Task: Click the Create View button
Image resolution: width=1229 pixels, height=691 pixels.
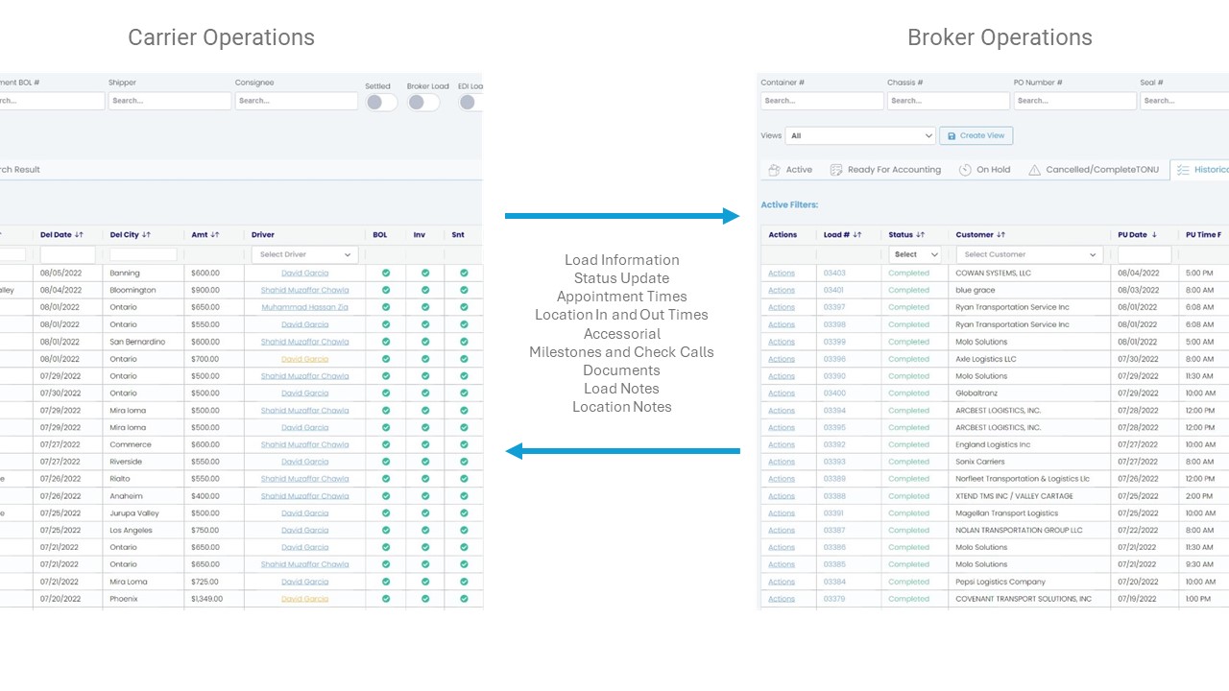Action: [x=976, y=136]
